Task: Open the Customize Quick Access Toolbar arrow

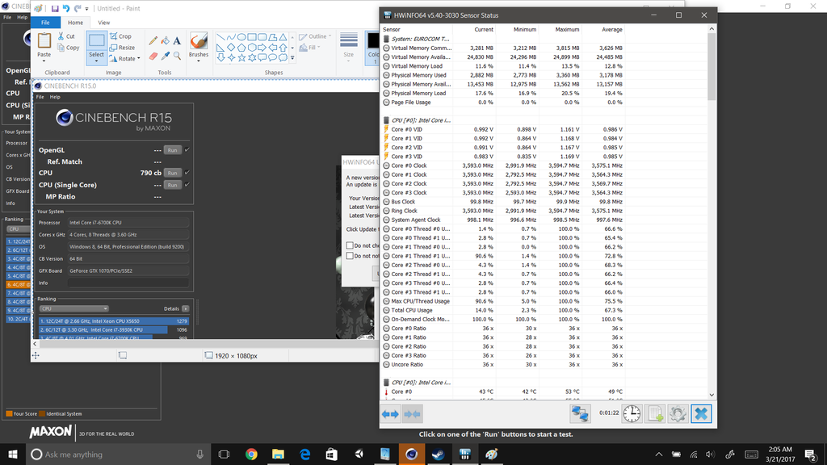Action: 87,9
